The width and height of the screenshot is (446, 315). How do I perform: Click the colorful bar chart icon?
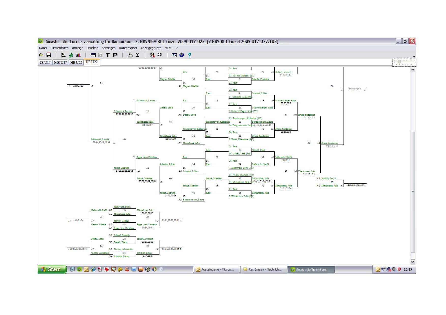78,55
